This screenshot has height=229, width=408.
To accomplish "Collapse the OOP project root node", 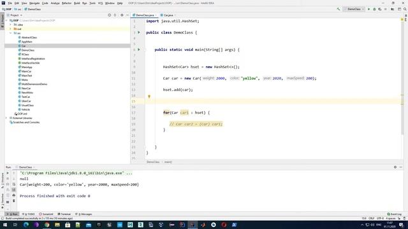I will click(7, 20).
